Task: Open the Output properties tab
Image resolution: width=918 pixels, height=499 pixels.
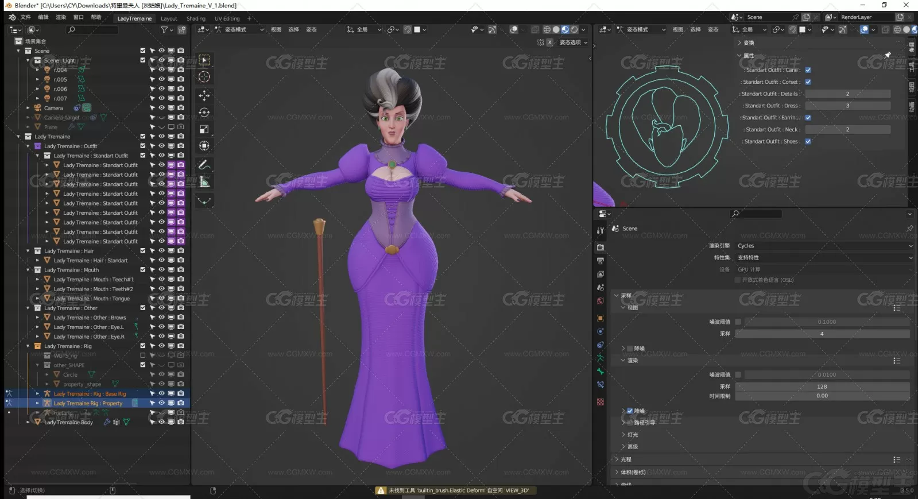Action: 601,261
